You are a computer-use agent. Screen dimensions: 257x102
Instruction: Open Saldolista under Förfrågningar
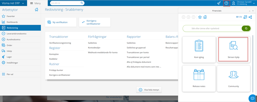(92, 43)
